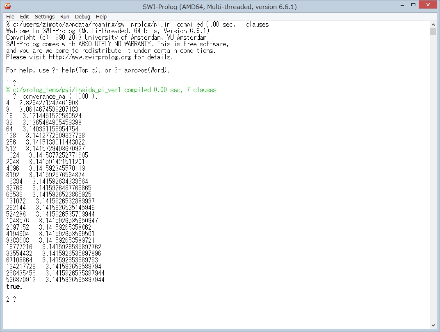Click the row starting with 33554432

pos(54,253)
